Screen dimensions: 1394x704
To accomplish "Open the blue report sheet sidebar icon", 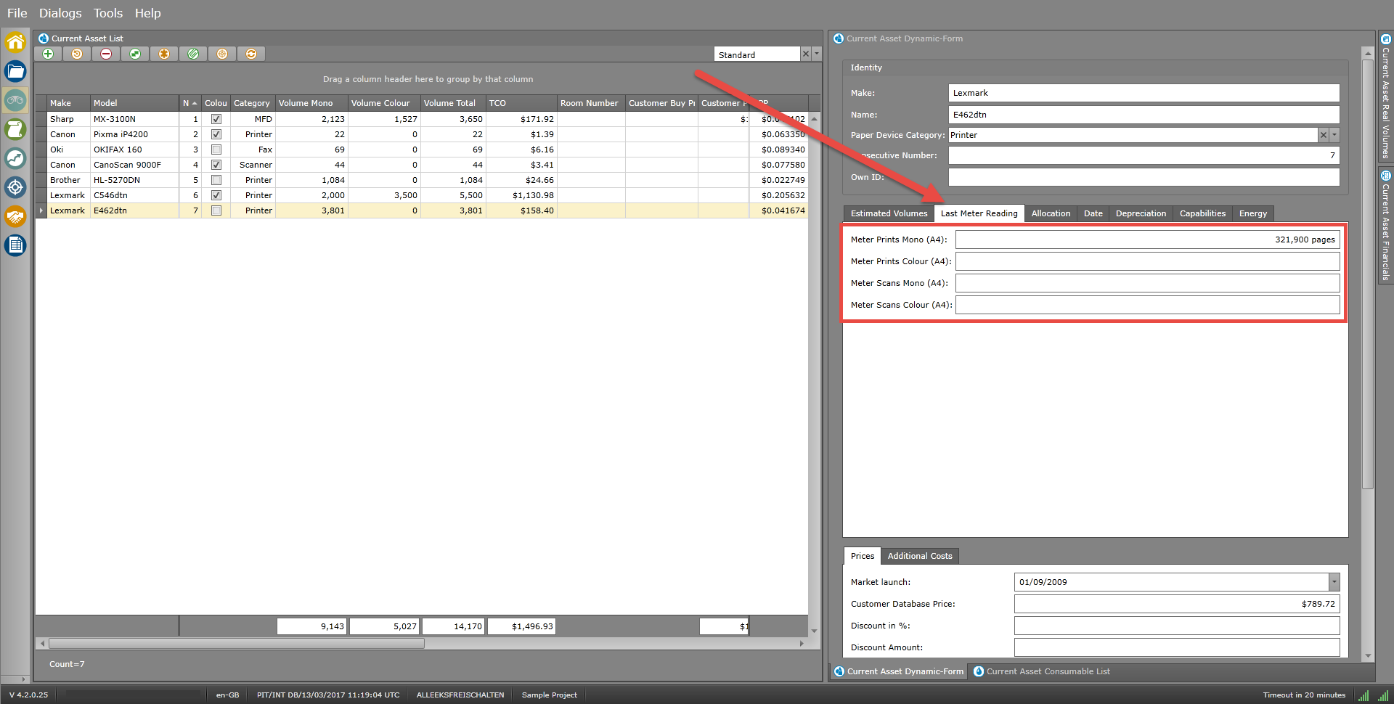I will pyautogui.click(x=15, y=245).
